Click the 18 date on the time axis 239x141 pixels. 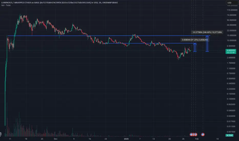tap(26, 139)
